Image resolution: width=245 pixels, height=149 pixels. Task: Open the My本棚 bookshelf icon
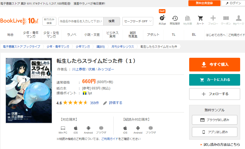[188, 18]
